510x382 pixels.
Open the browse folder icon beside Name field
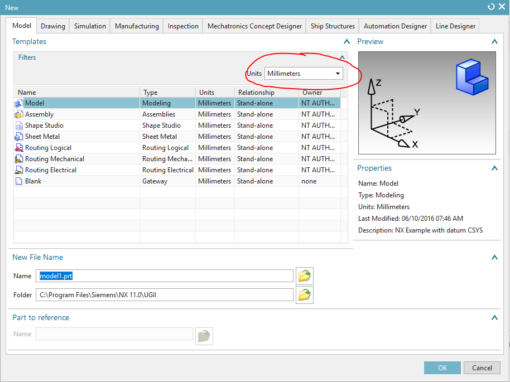point(304,276)
